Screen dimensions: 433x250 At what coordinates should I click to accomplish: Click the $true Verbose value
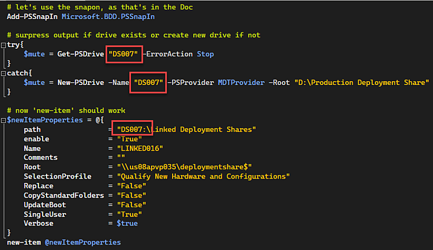point(127,223)
